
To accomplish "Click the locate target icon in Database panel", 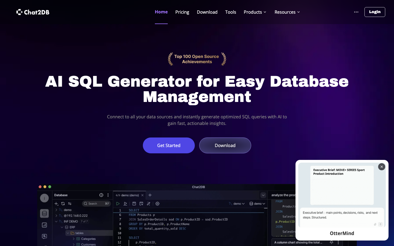I will [101, 195].
